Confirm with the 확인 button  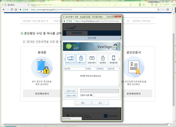[83, 103]
